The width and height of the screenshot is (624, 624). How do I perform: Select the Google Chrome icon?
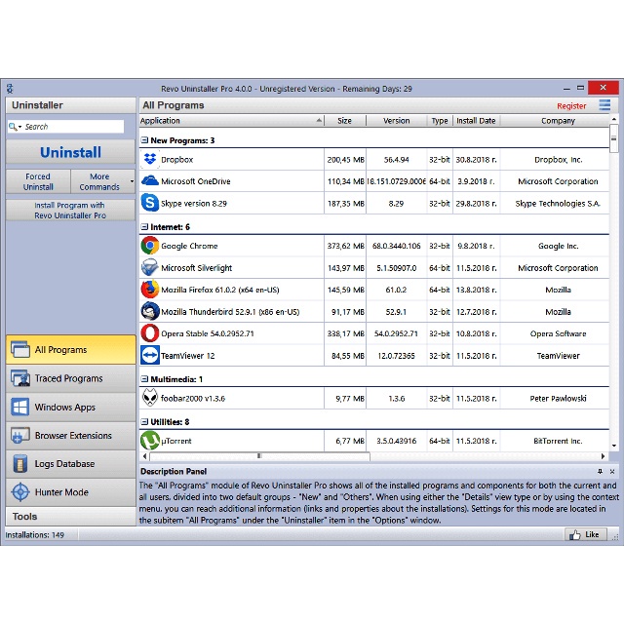click(150, 246)
